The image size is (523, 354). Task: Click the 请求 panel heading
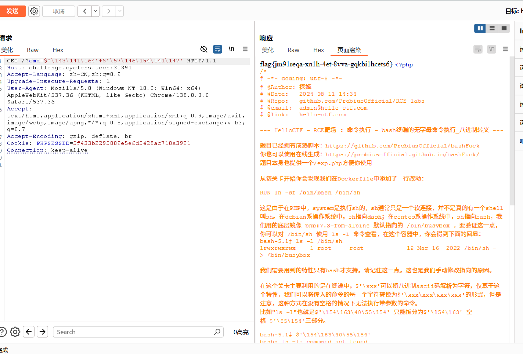point(6,38)
